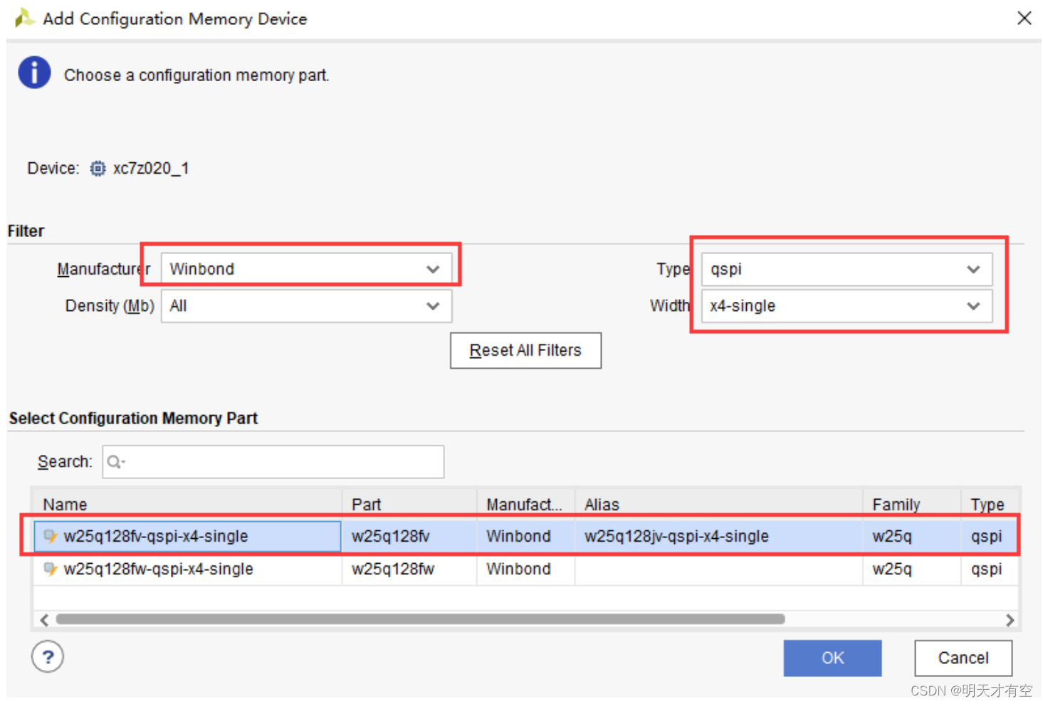Click the horizontal scrollbar thumb
The height and width of the screenshot is (704, 1043).
tap(420, 619)
